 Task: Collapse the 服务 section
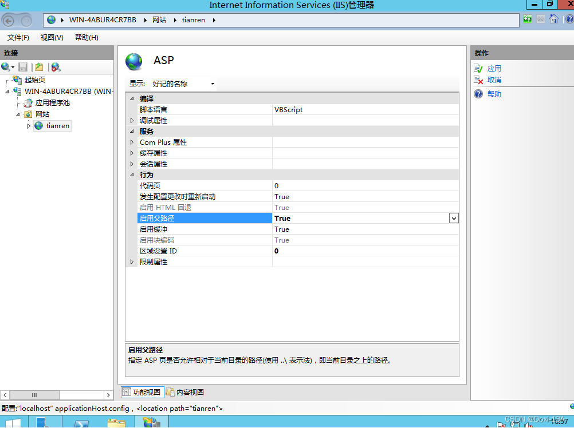(x=132, y=131)
